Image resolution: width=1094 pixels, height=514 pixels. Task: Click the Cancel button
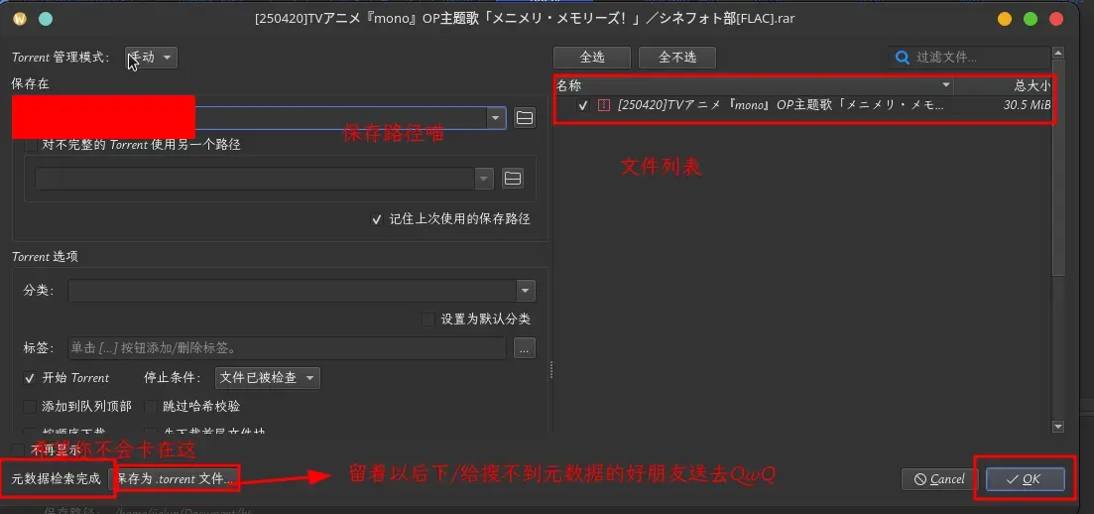[x=939, y=479]
